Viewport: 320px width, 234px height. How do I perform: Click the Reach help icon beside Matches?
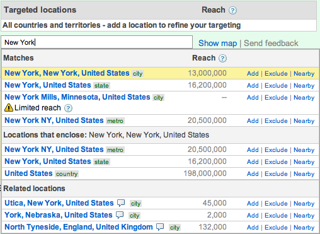click(222, 58)
